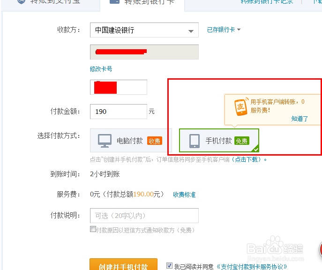Click the 创建并手机付款 button
The image size is (322, 270).
pyautogui.click(x=123, y=265)
